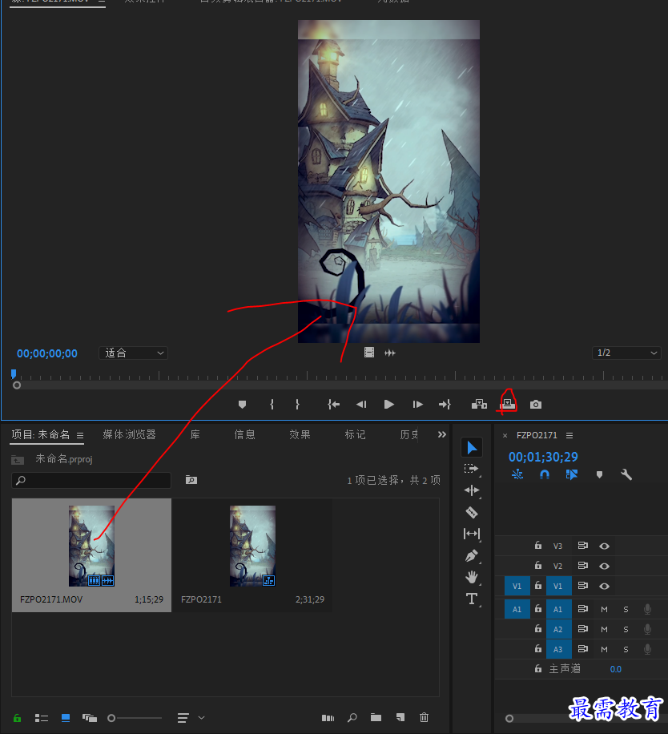Switch project panel to icon view
This screenshot has height=734, width=668.
(x=66, y=718)
